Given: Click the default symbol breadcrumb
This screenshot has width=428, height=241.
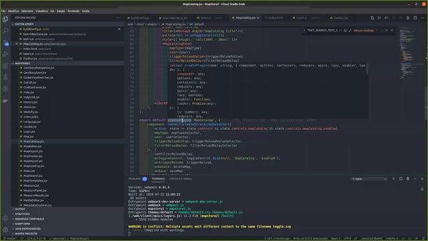Looking at the screenshot, I should coord(199,24).
